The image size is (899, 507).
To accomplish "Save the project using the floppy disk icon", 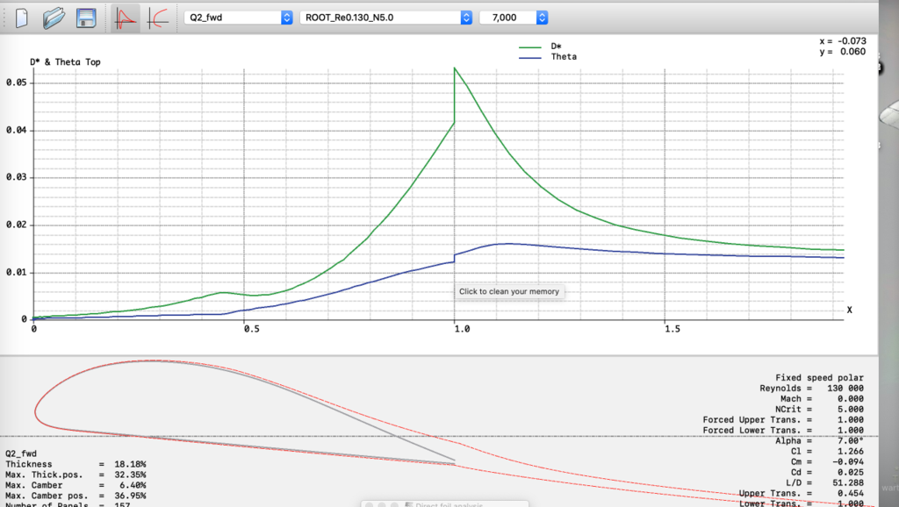I will pos(86,18).
